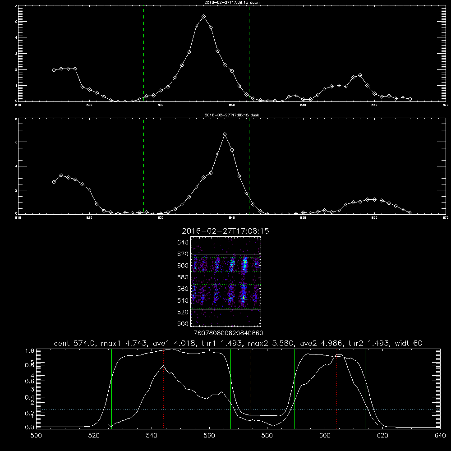Viewport: 451px width, 451px height.
Task: Click y-axis label '560' beside the spectral image
Action: (x=183, y=289)
